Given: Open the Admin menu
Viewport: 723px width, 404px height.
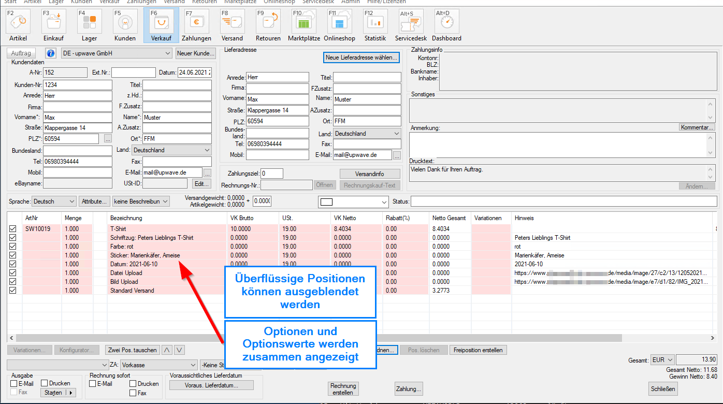Looking at the screenshot, I should pyautogui.click(x=351, y=2).
